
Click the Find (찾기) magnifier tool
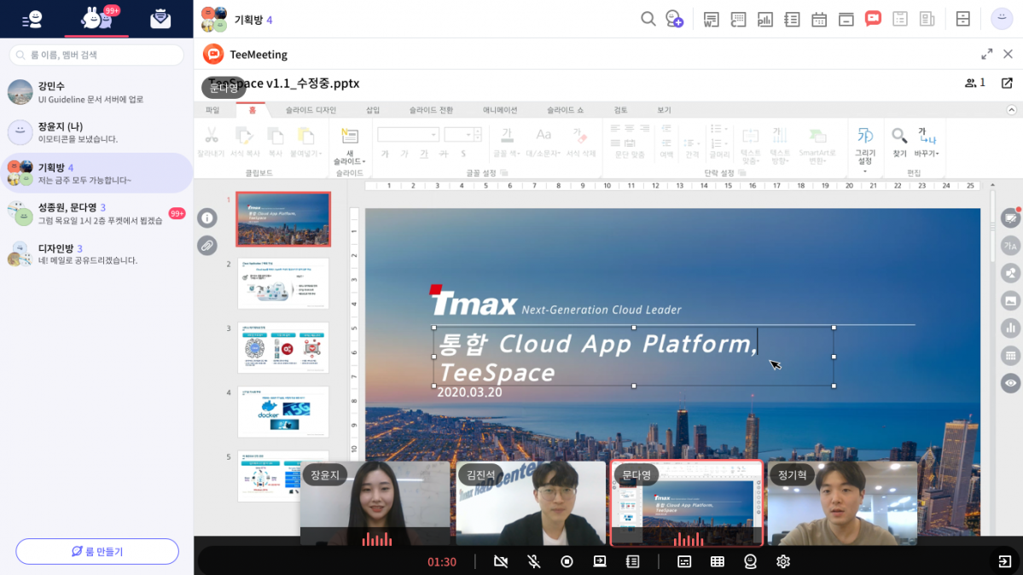(899, 142)
